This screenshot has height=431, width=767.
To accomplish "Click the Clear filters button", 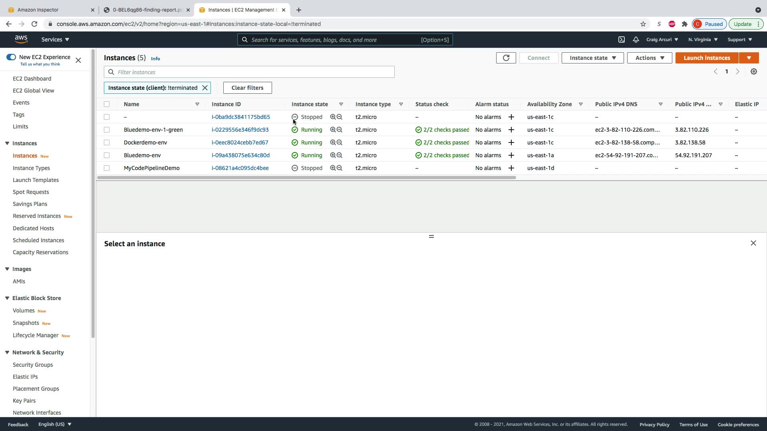I will click(247, 88).
